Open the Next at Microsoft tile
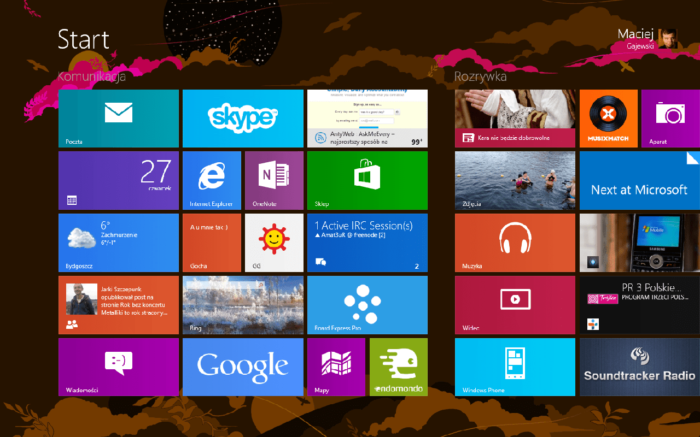700x437 pixels. (x=640, y=181)
